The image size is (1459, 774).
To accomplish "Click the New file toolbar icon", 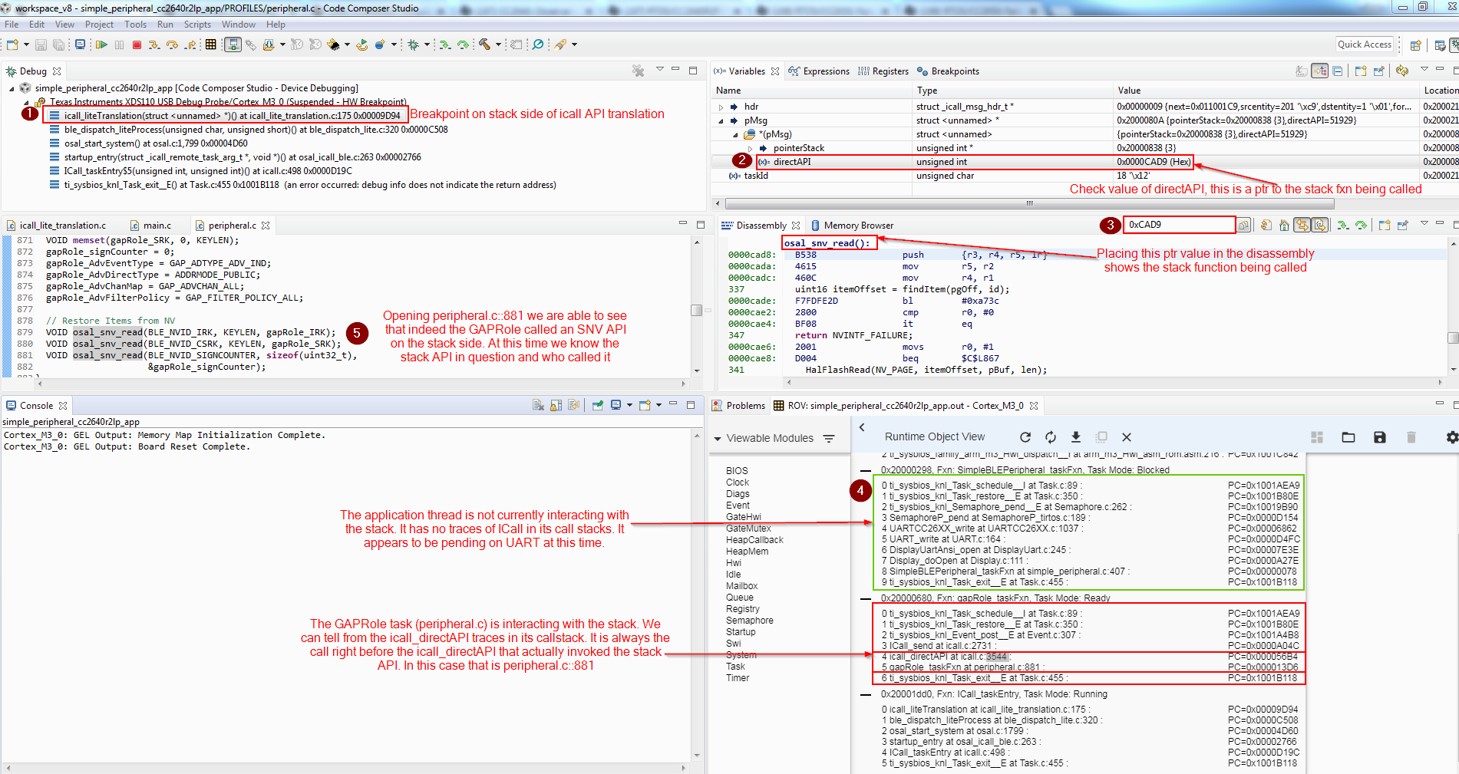I will point(12,45).
